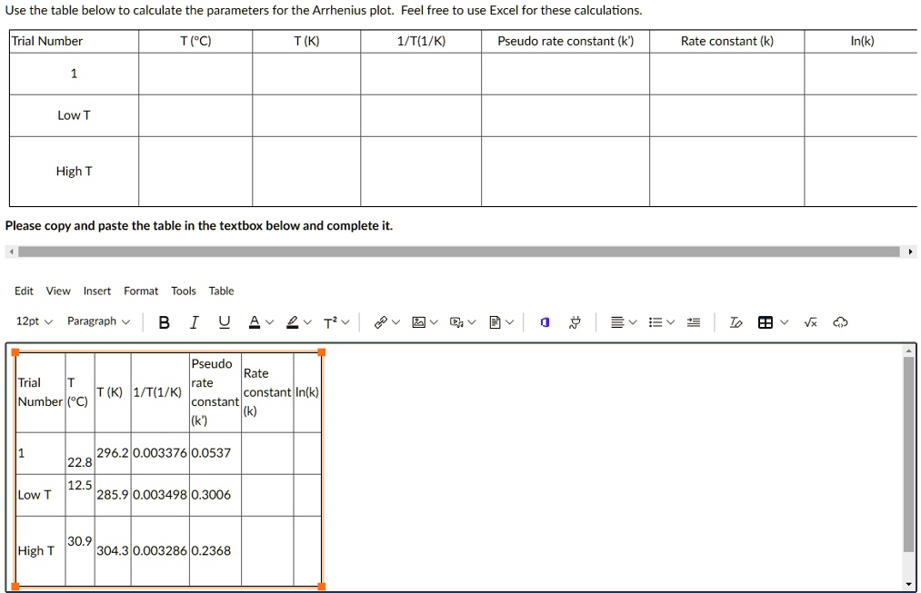Toggle underline formatting
The width and height of the screenshot is (921, 593).
click(x=224, y=321)
